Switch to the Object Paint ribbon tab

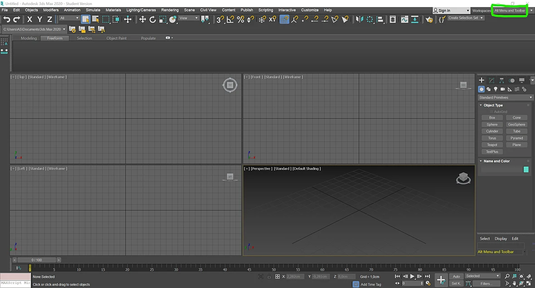pos(117,38)
